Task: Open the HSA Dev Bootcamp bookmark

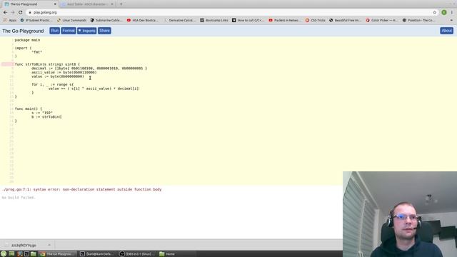Action: (143, 21)
